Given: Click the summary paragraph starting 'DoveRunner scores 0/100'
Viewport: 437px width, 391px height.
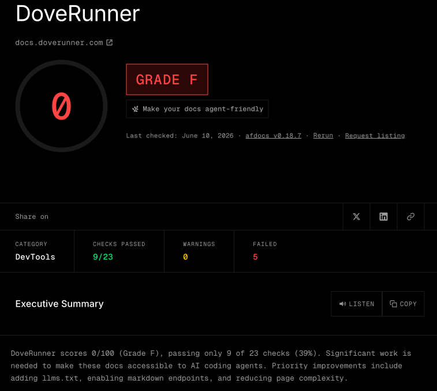Looking at the screenshot, I should (x=211, y=366).
